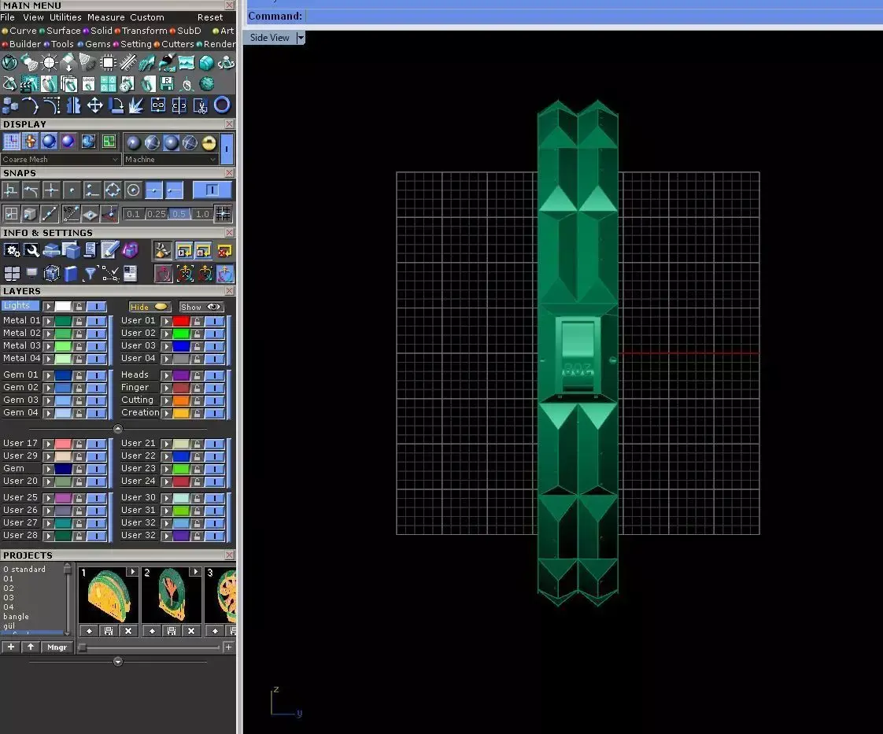The image size is (883, 734).
Task: Expand the Lights layer arrow
Action: [49, 306]
